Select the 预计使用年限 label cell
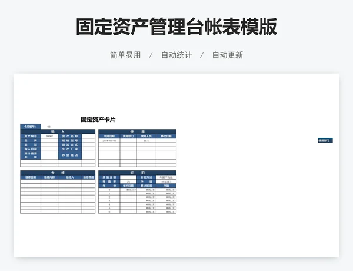The image size is (353, 271). click(x=31, y=156)
